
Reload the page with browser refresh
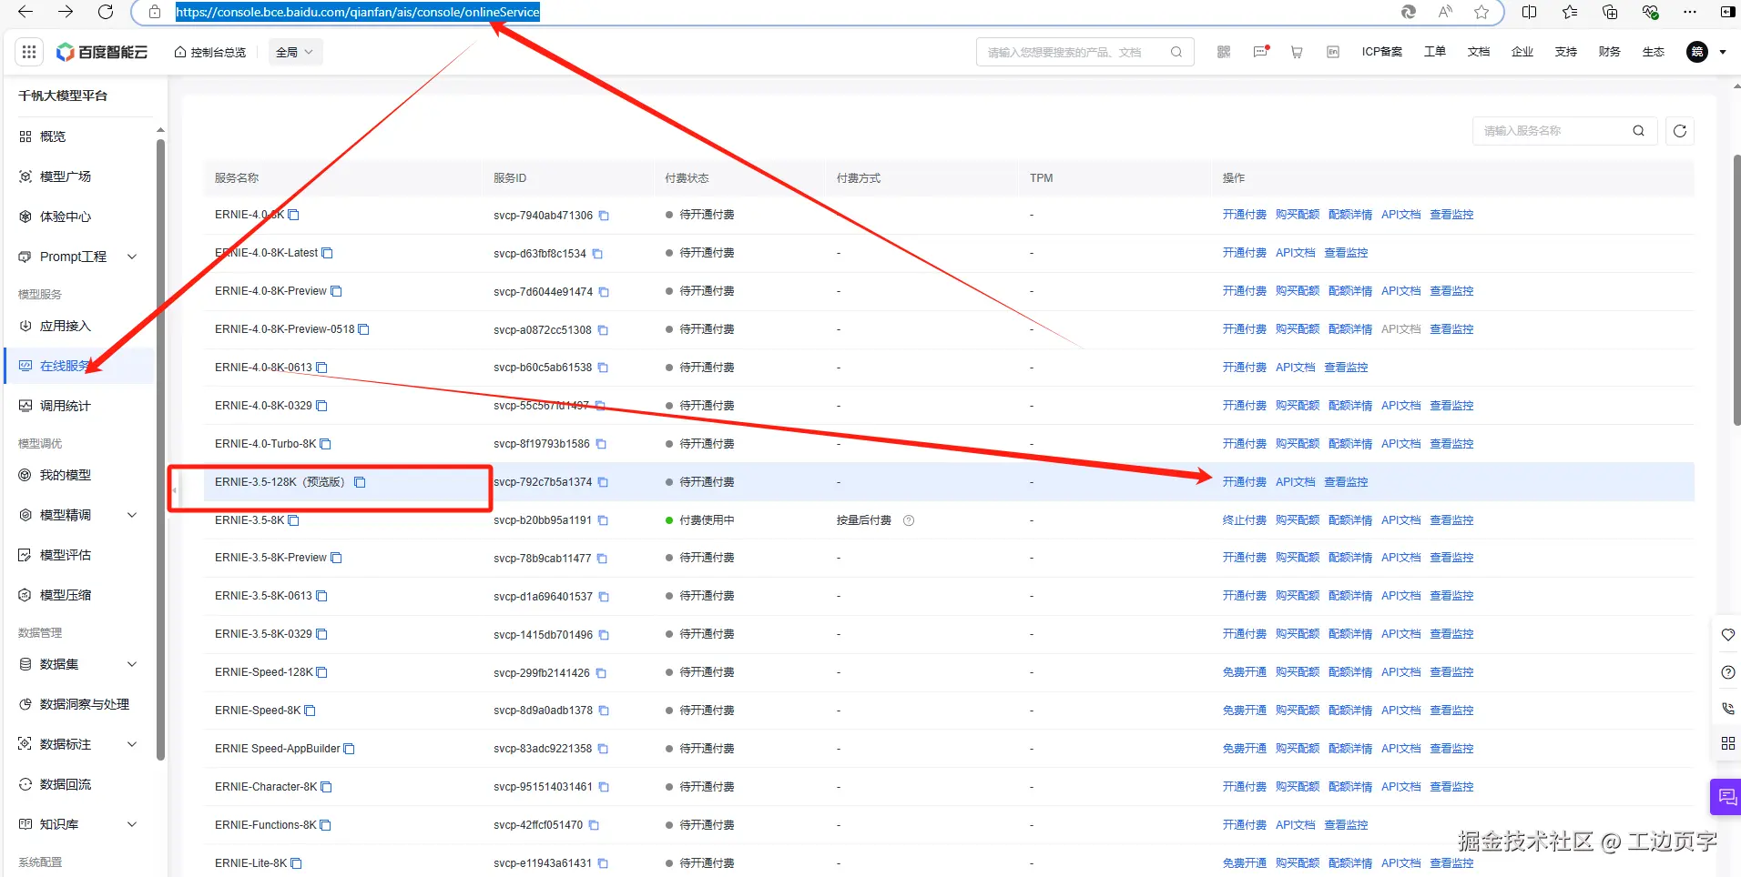pos(106,12)
